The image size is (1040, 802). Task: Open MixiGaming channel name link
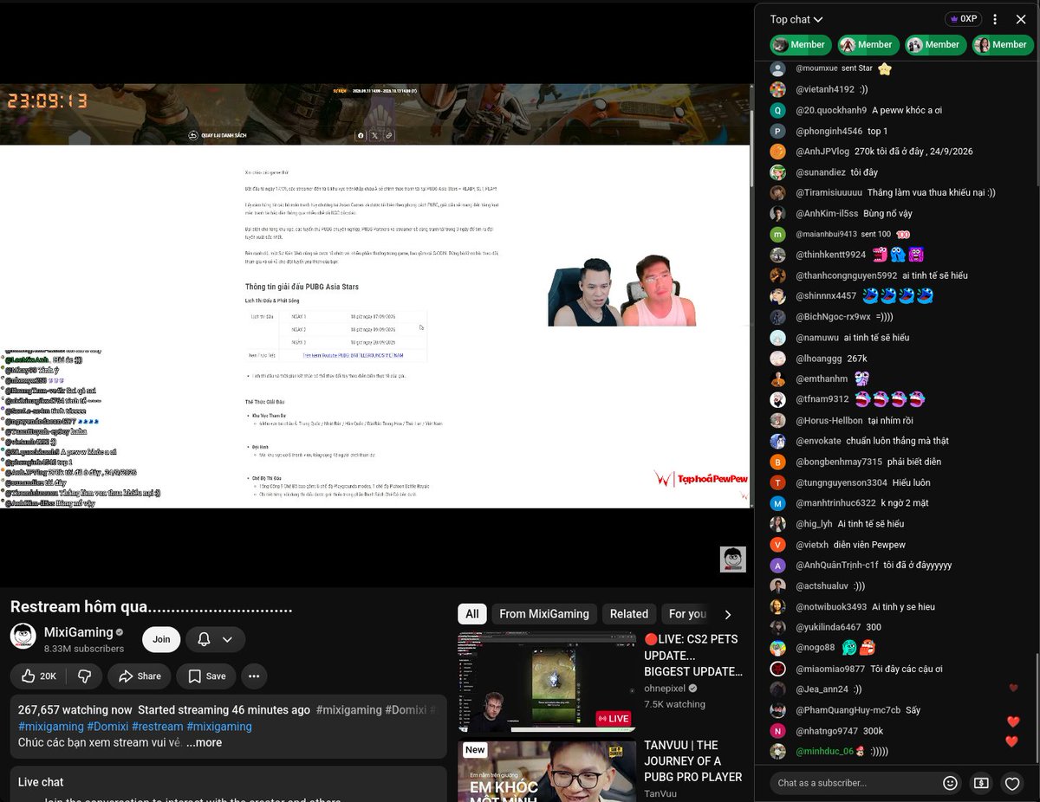click(78, 632)
